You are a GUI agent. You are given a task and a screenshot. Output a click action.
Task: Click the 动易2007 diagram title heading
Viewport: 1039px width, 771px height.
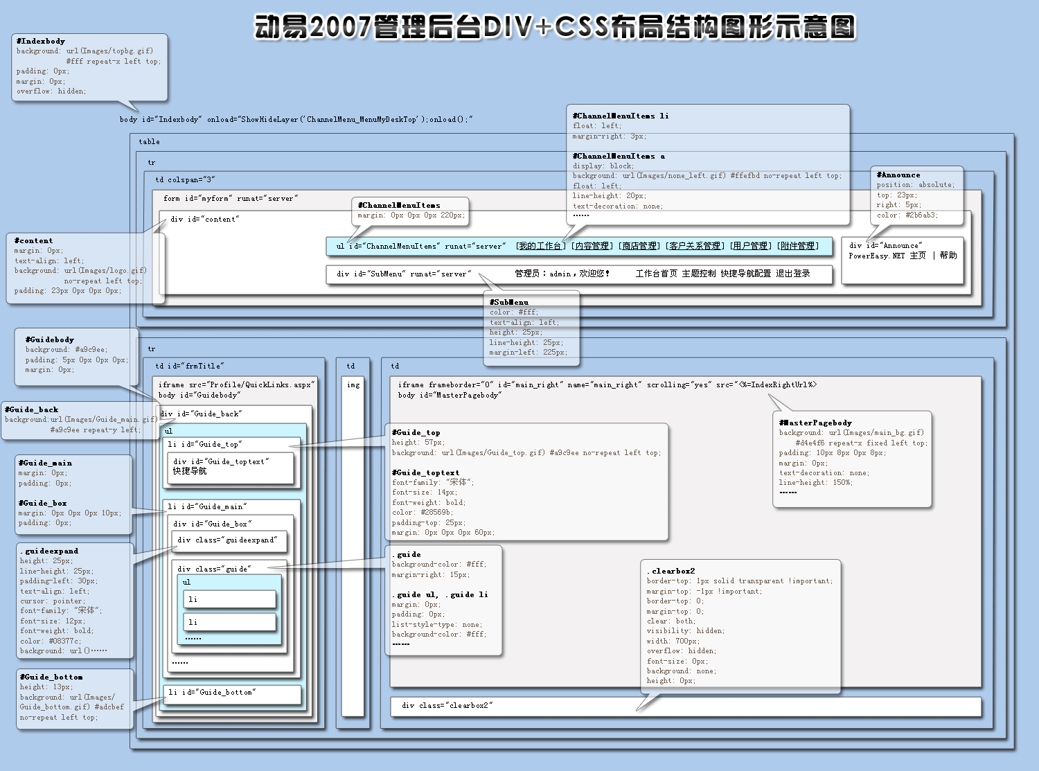click(555, 28)
